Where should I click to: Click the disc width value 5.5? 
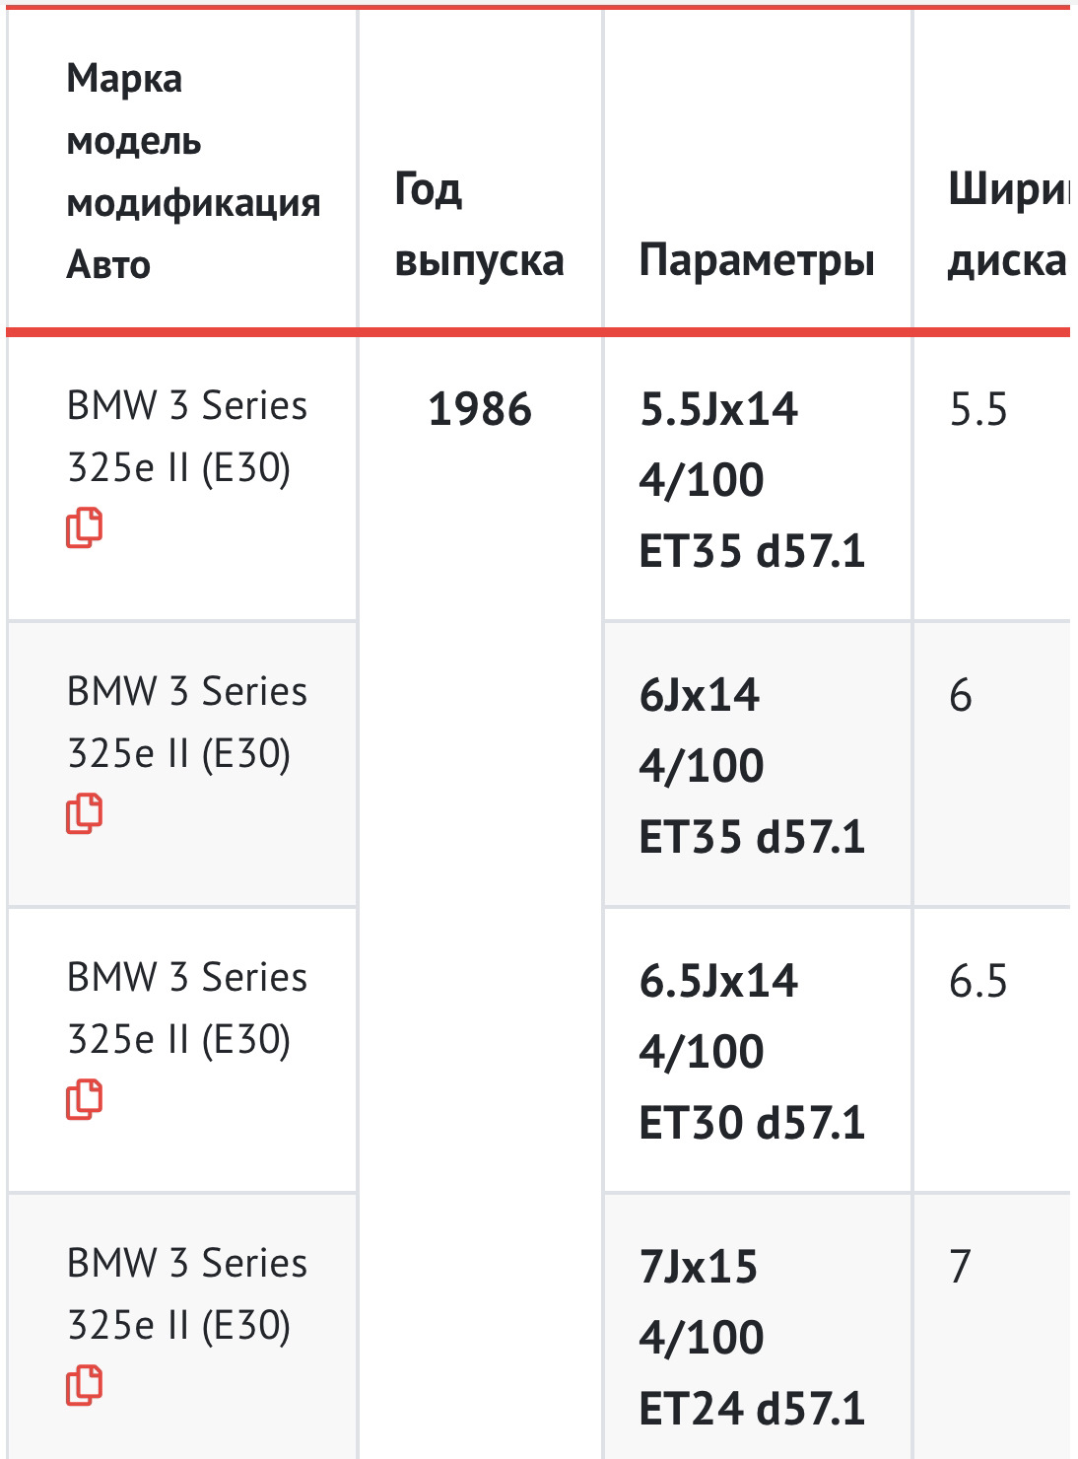(x=978, y=409)
